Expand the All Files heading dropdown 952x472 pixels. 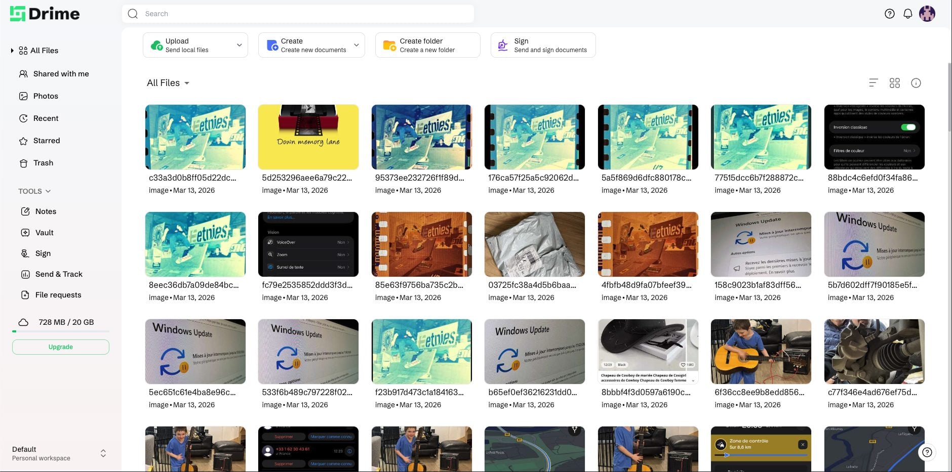point(187,83)
